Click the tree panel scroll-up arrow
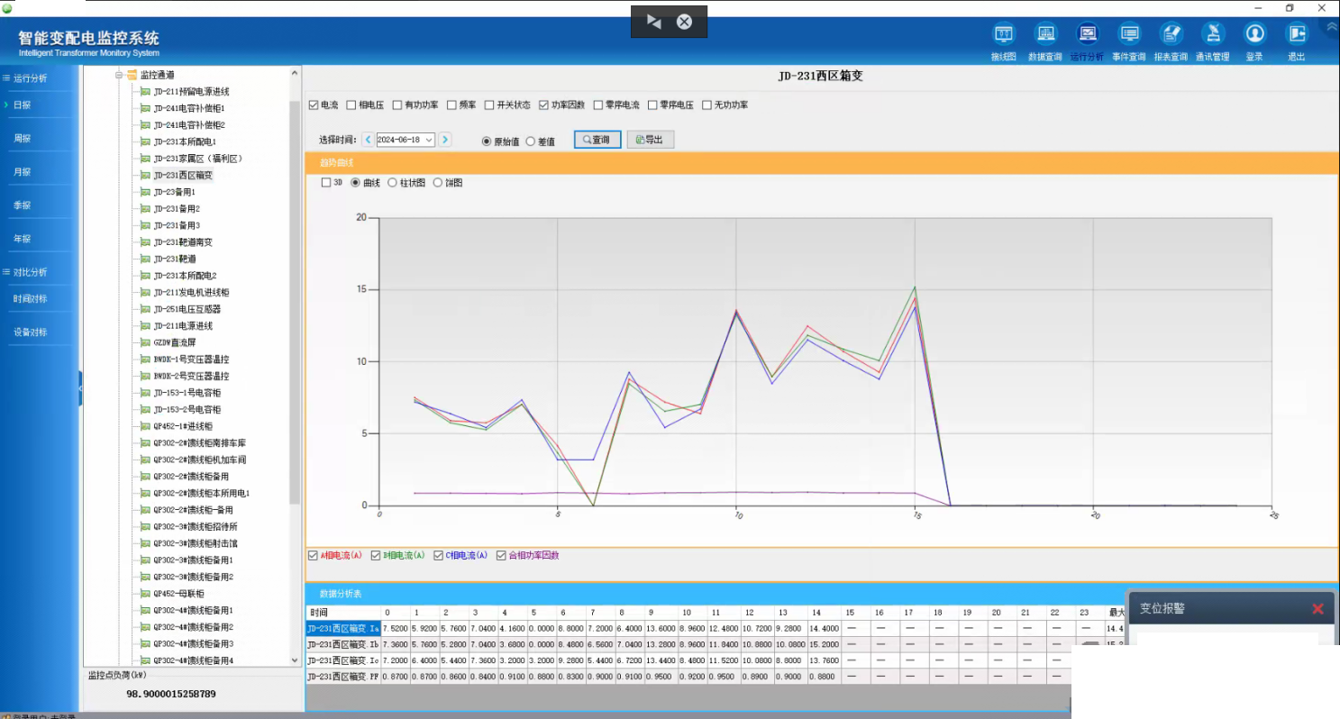The height and width of the screenshot is (719, 1340). click(x=295, y=74)
